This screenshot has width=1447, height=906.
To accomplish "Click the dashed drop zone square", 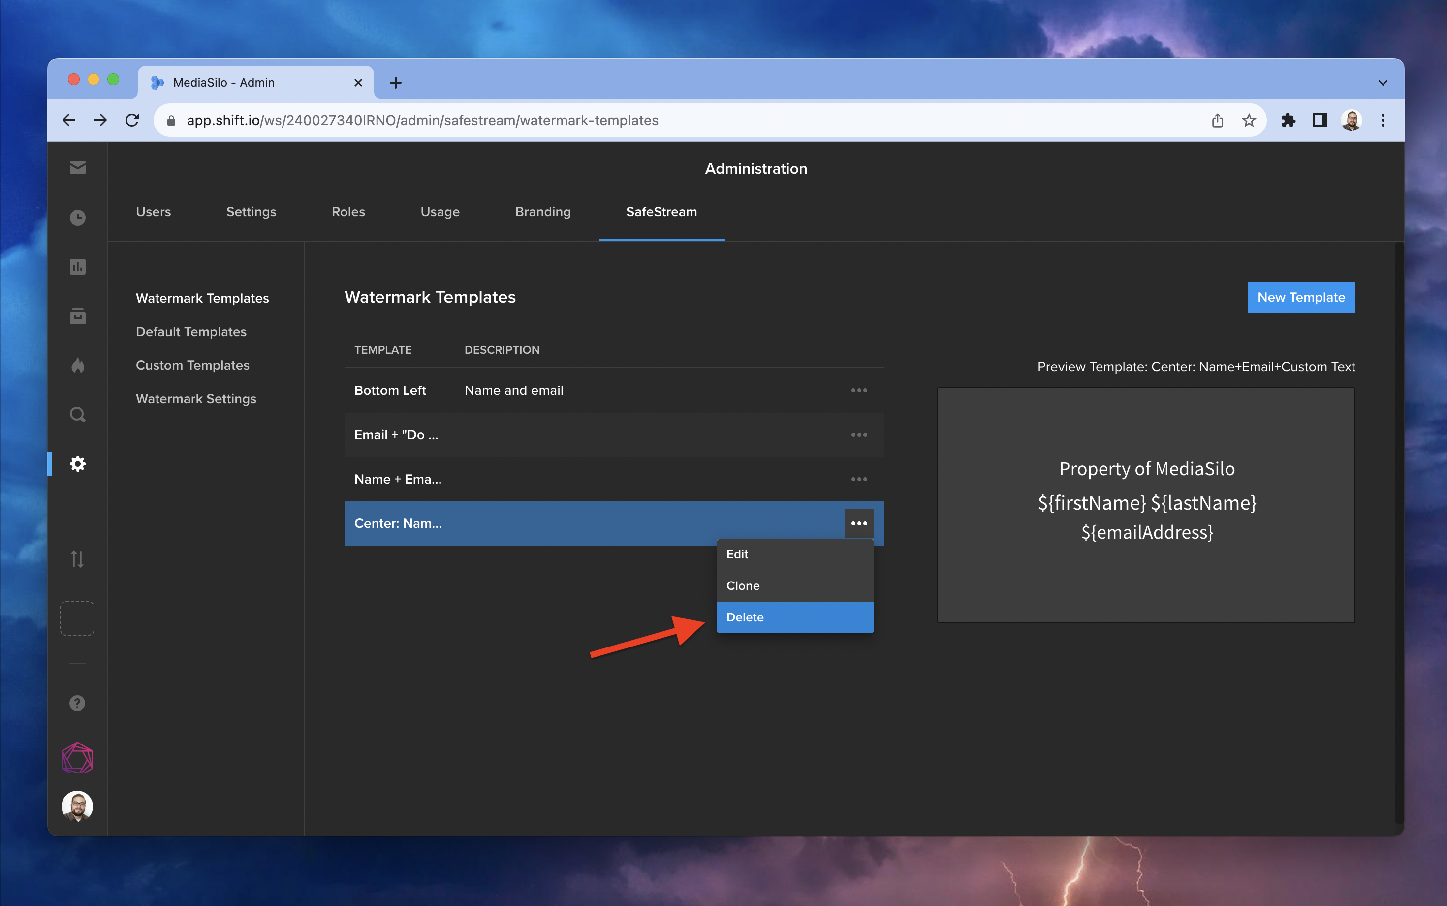I will [x=77, y=618].
